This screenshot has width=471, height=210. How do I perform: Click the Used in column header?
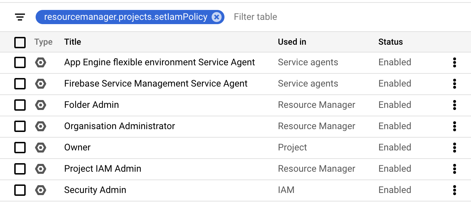click(x=292, y=42)
